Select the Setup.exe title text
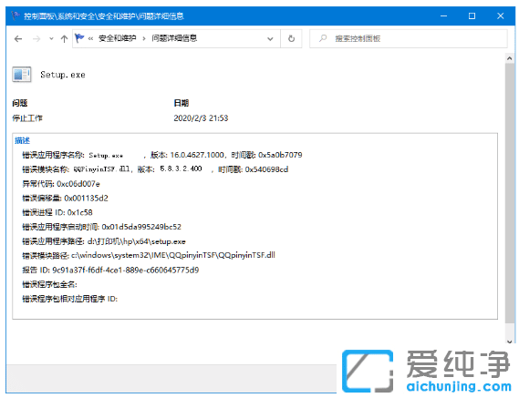This screenshot has width=519, height=398. pos(63,75)
